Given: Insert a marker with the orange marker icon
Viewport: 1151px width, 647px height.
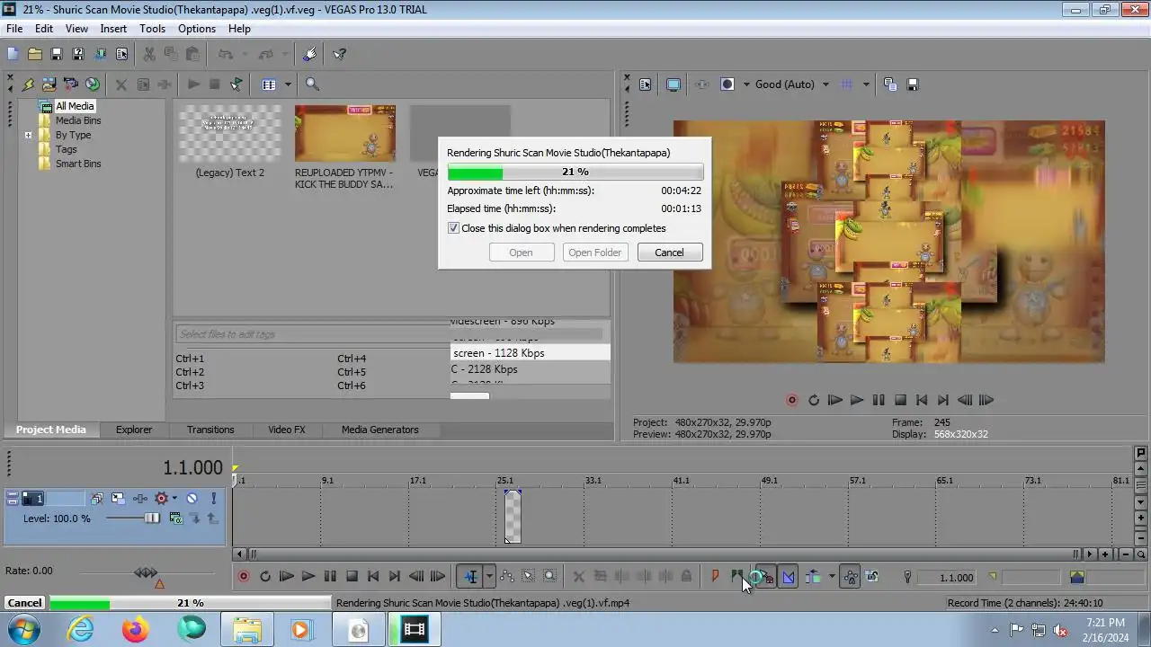Looking at the screenshot, I should 716,577.
